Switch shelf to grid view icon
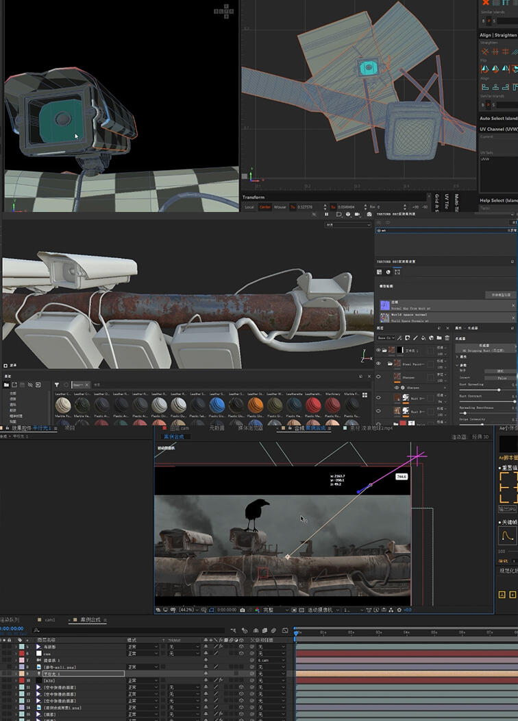This screenshot has height=721, width=518. [x=365, y=395]
